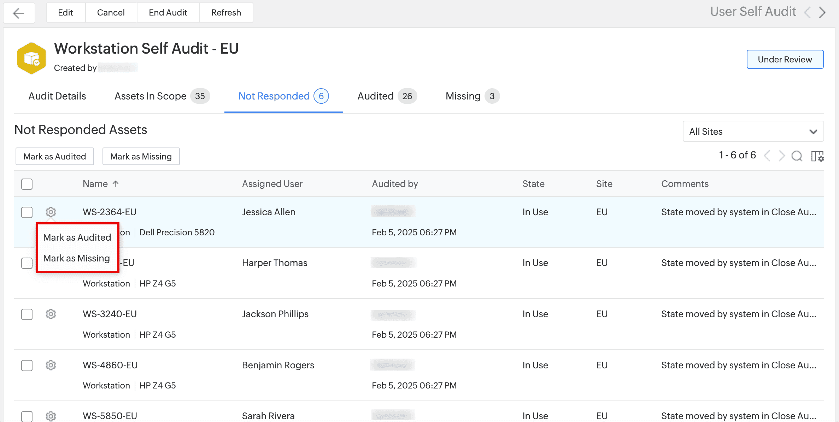Open gear menu for WS-4860-EU row
Viewport: 839px width, 422px height.
[x=51, y=365]
